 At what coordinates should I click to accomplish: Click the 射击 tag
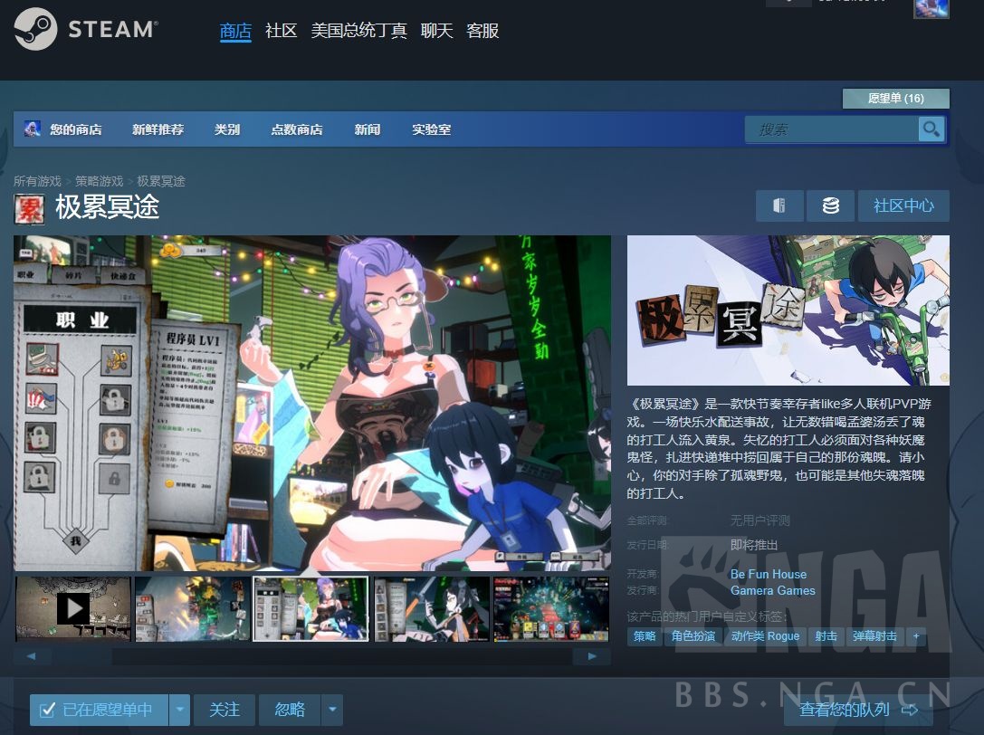tap(826, 636)
